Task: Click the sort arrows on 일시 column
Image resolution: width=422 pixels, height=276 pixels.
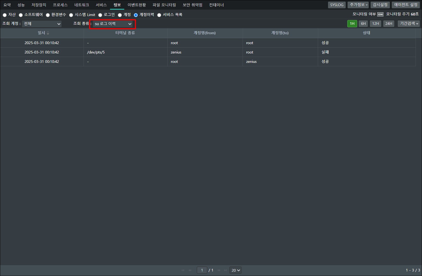Action: 48,33
